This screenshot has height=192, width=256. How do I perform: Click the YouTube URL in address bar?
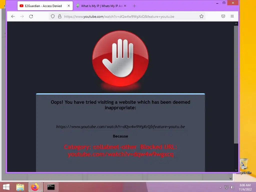coord(119,16)
